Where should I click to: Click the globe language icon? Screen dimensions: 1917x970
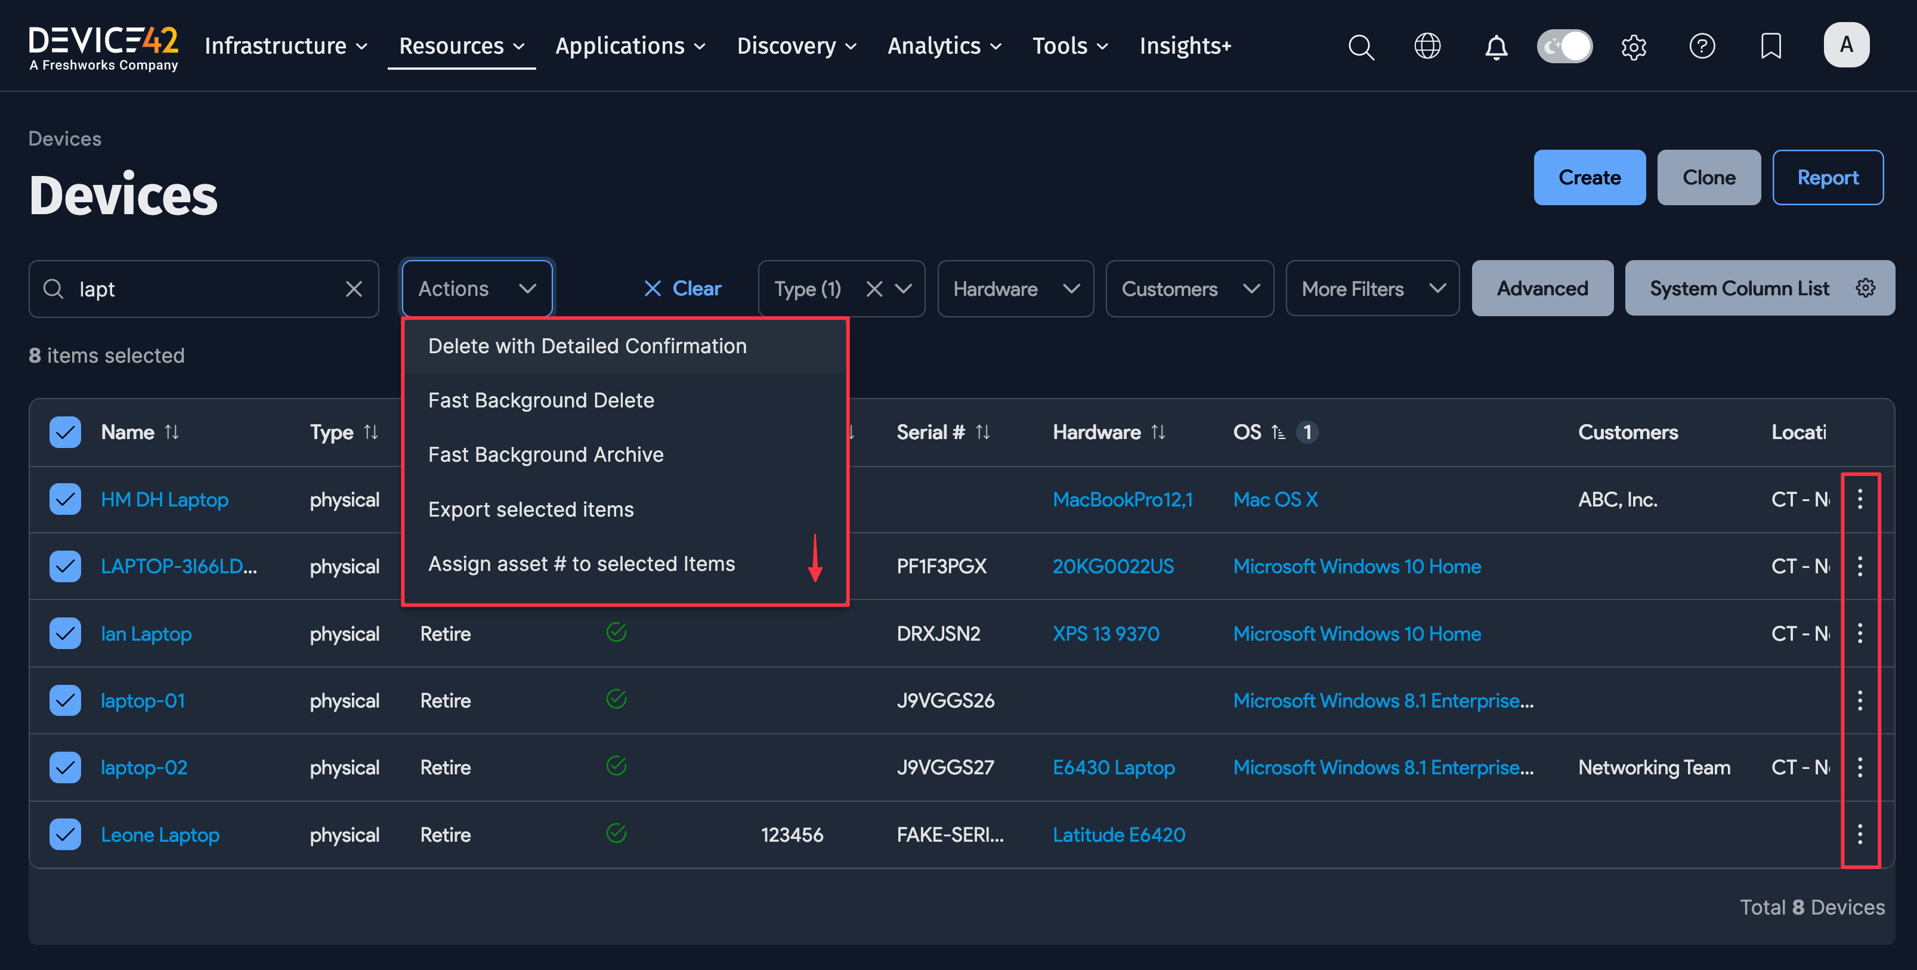pos(1427,46)
